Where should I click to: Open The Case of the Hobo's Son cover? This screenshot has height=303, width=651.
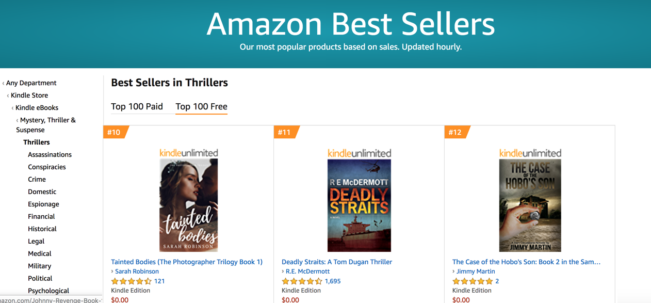530,205
